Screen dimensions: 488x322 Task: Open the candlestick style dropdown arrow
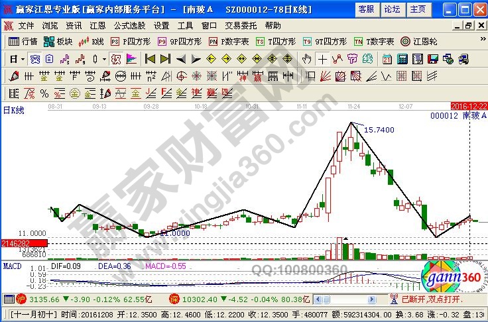tap(105, 58)
